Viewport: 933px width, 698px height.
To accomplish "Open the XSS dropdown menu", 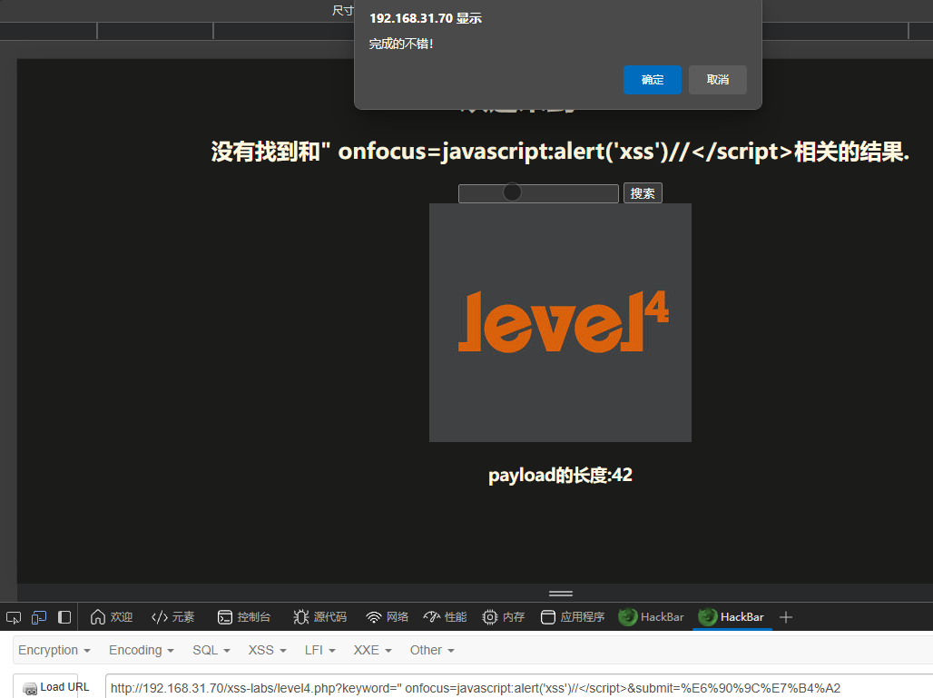I will click(267, 650).
